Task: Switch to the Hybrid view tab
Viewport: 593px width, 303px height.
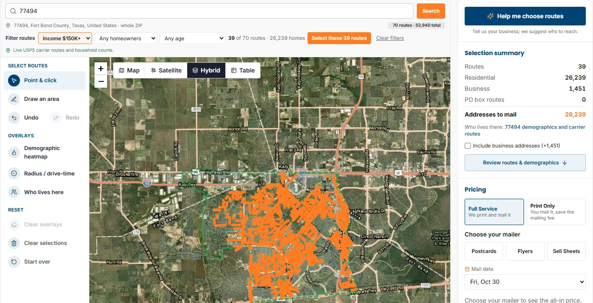Action: coord(206,70)
